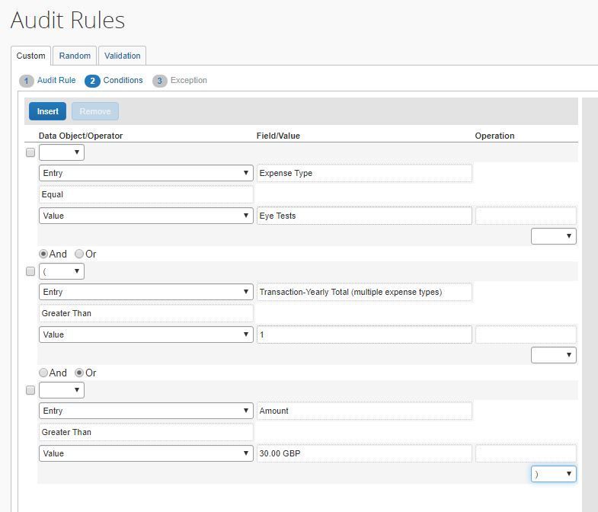The width and height of the screenshot is (598, 512).
Task: Open Value dropdown beside value 1
Action: pos(146,334)
